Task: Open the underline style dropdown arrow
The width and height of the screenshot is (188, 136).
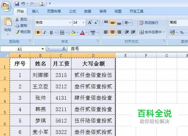Action: tap(56, 33)
